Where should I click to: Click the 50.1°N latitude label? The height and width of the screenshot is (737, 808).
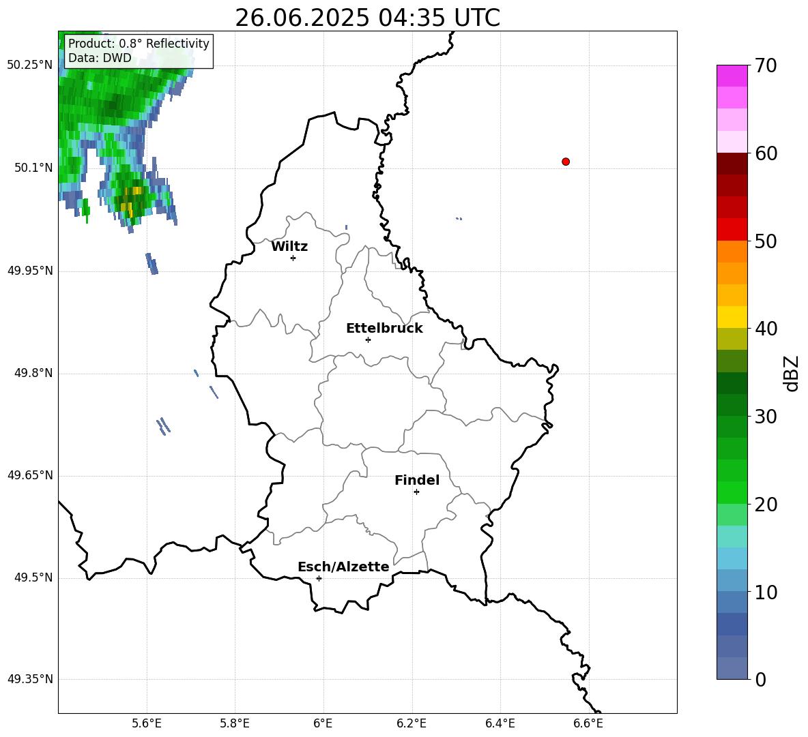pos(33,168)
